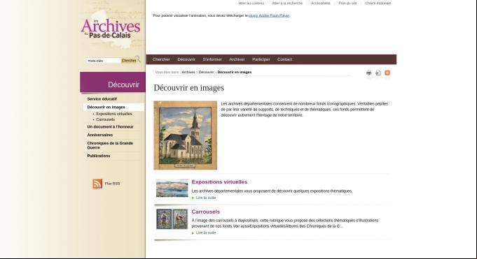Open the Accessibilité link at top
Screen dimensions: 477x259
click(x=320, y=3)
